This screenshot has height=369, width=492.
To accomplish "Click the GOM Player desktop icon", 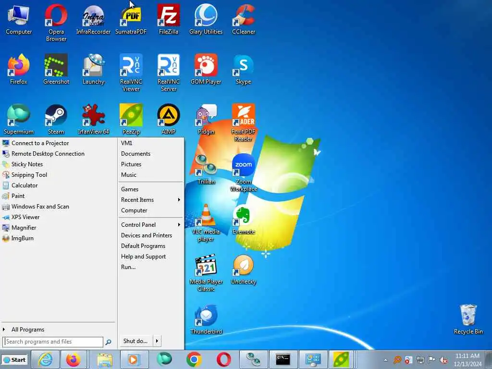I will coord(206,69).
